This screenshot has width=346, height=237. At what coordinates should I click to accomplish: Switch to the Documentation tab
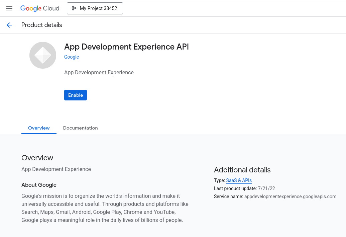(x=80, y=128)
